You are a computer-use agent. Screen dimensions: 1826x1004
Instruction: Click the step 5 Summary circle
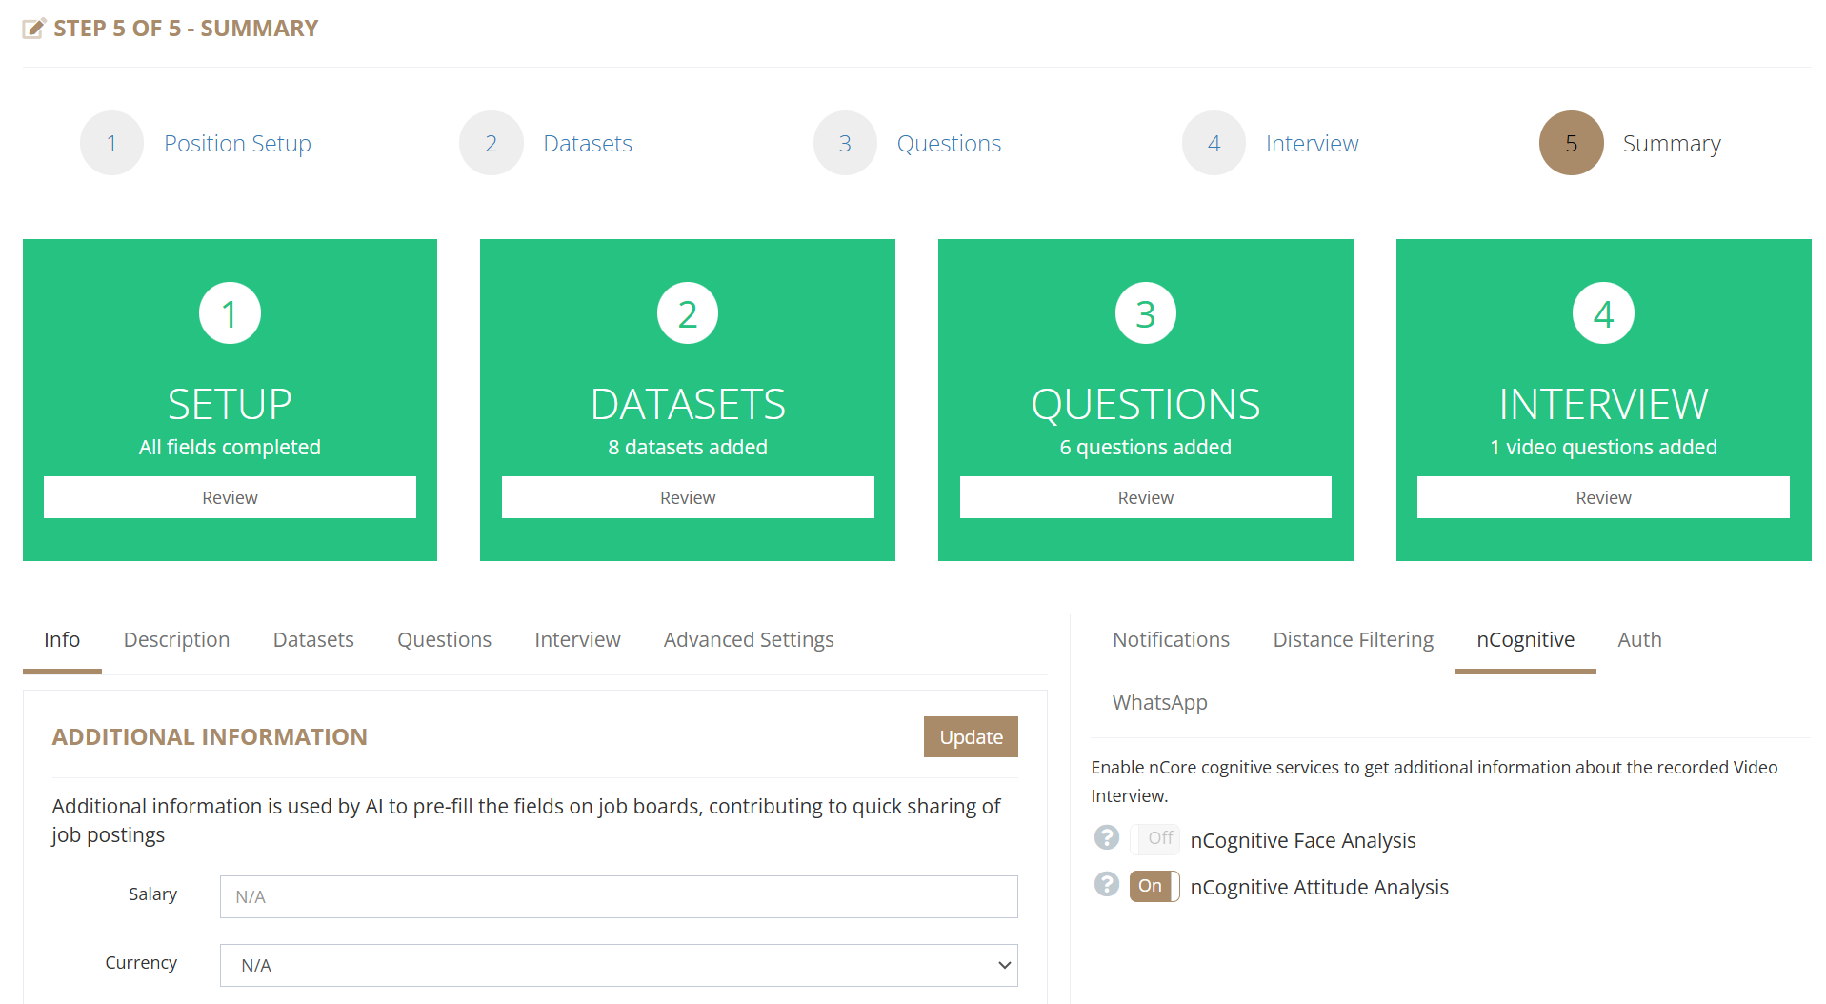pos(1572,143)
